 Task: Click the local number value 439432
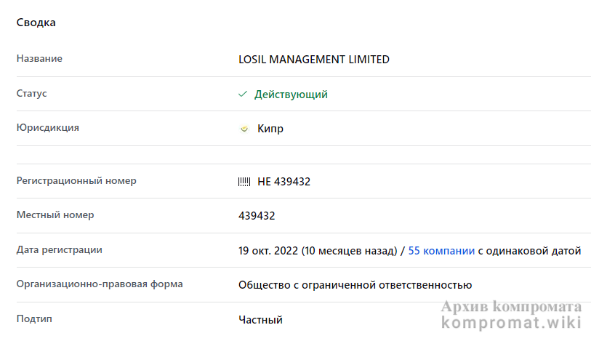point(257,216)
